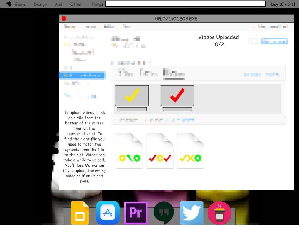The width and height of the screenshot is (299, 225).
Task: Select file with red check, gear, check
Action: [160, 151]
